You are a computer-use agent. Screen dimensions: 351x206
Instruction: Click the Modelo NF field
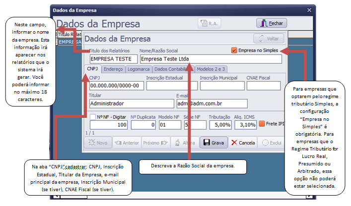[170, 125]
